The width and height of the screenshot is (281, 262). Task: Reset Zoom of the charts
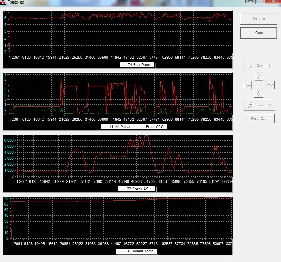click(260, 119)
